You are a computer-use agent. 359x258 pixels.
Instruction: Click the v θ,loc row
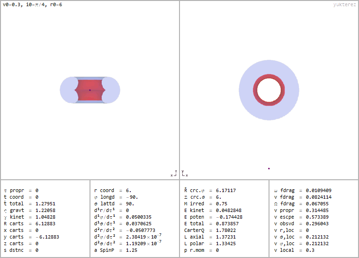coord(301,237)
